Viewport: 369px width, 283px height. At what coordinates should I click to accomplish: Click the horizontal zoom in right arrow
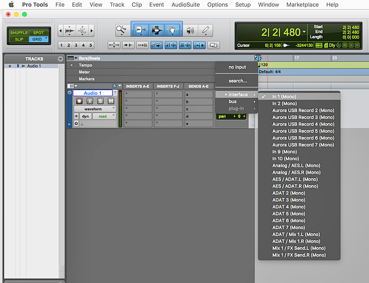(91, 30)
